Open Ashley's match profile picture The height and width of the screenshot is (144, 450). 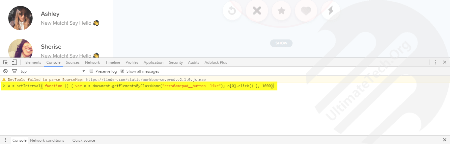[x=20, y=18]
